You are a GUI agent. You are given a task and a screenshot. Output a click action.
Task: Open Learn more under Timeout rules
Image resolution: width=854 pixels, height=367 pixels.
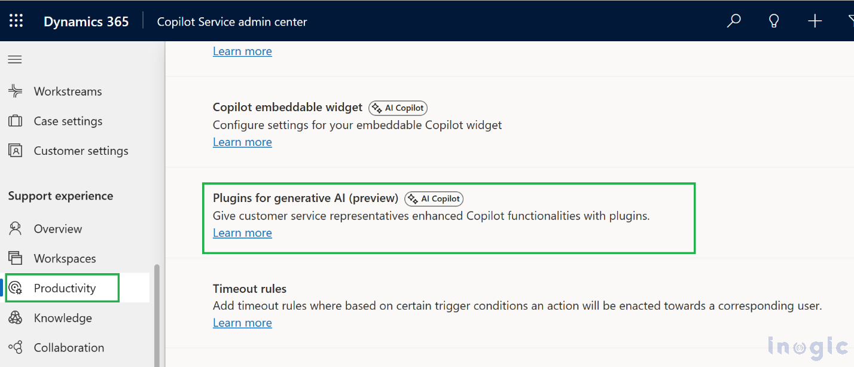coord(242,323)
